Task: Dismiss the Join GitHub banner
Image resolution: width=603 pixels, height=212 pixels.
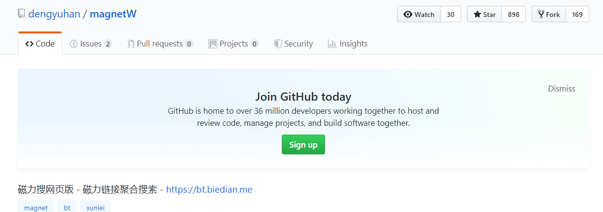Action: coord(561,89)
